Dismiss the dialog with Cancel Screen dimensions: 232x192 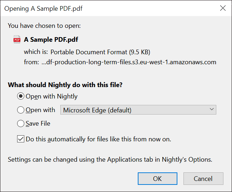click(x=203, y=178)
